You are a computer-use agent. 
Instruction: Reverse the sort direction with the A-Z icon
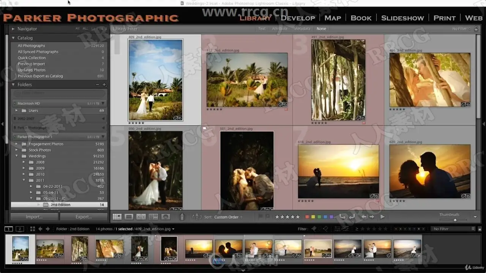point(197,217)
